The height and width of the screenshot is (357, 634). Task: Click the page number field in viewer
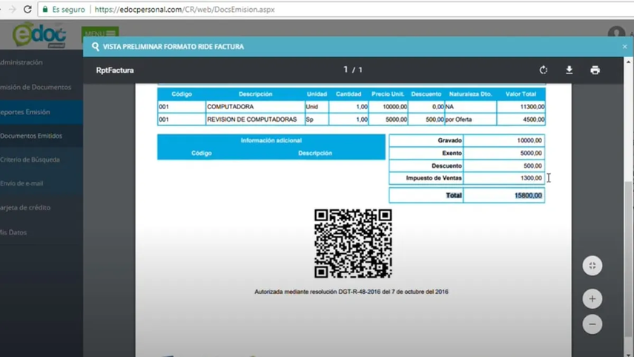[x=346, y=70]
